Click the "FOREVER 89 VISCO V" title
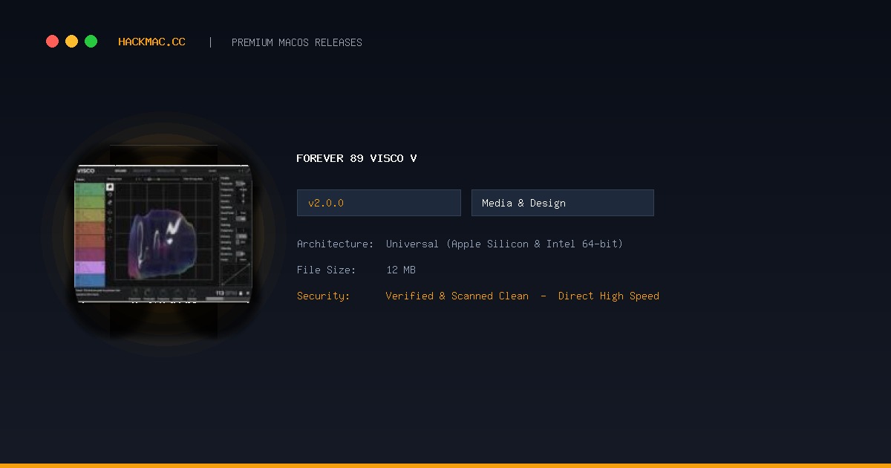The width and height of the screenshot is (891, 468). (x=356, y=158)
